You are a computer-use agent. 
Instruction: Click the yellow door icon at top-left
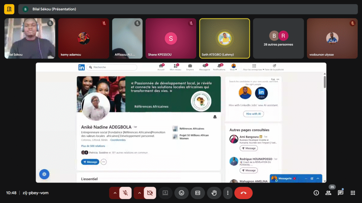tap(9, 9)
